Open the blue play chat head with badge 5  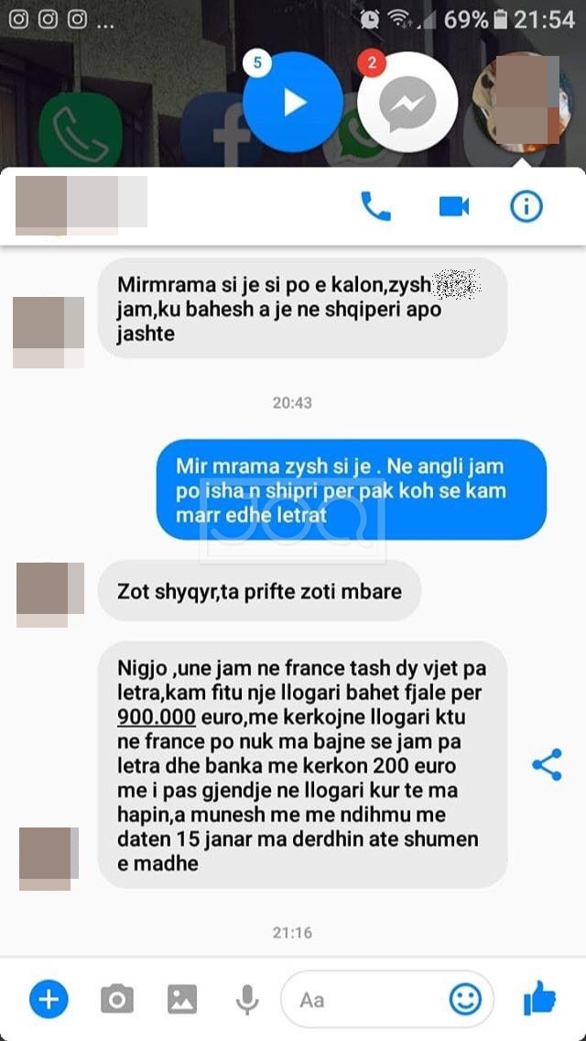pyautogui.click(x=293, y=103)
